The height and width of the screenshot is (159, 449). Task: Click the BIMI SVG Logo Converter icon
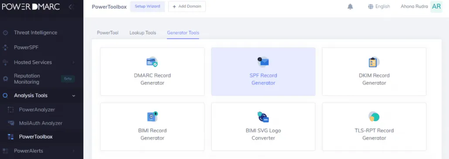point(263,117)
